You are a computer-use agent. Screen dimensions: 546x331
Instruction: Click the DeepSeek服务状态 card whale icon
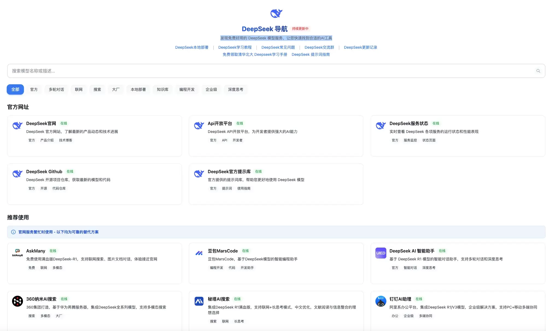pyautogui.click(x=381, y=126)
